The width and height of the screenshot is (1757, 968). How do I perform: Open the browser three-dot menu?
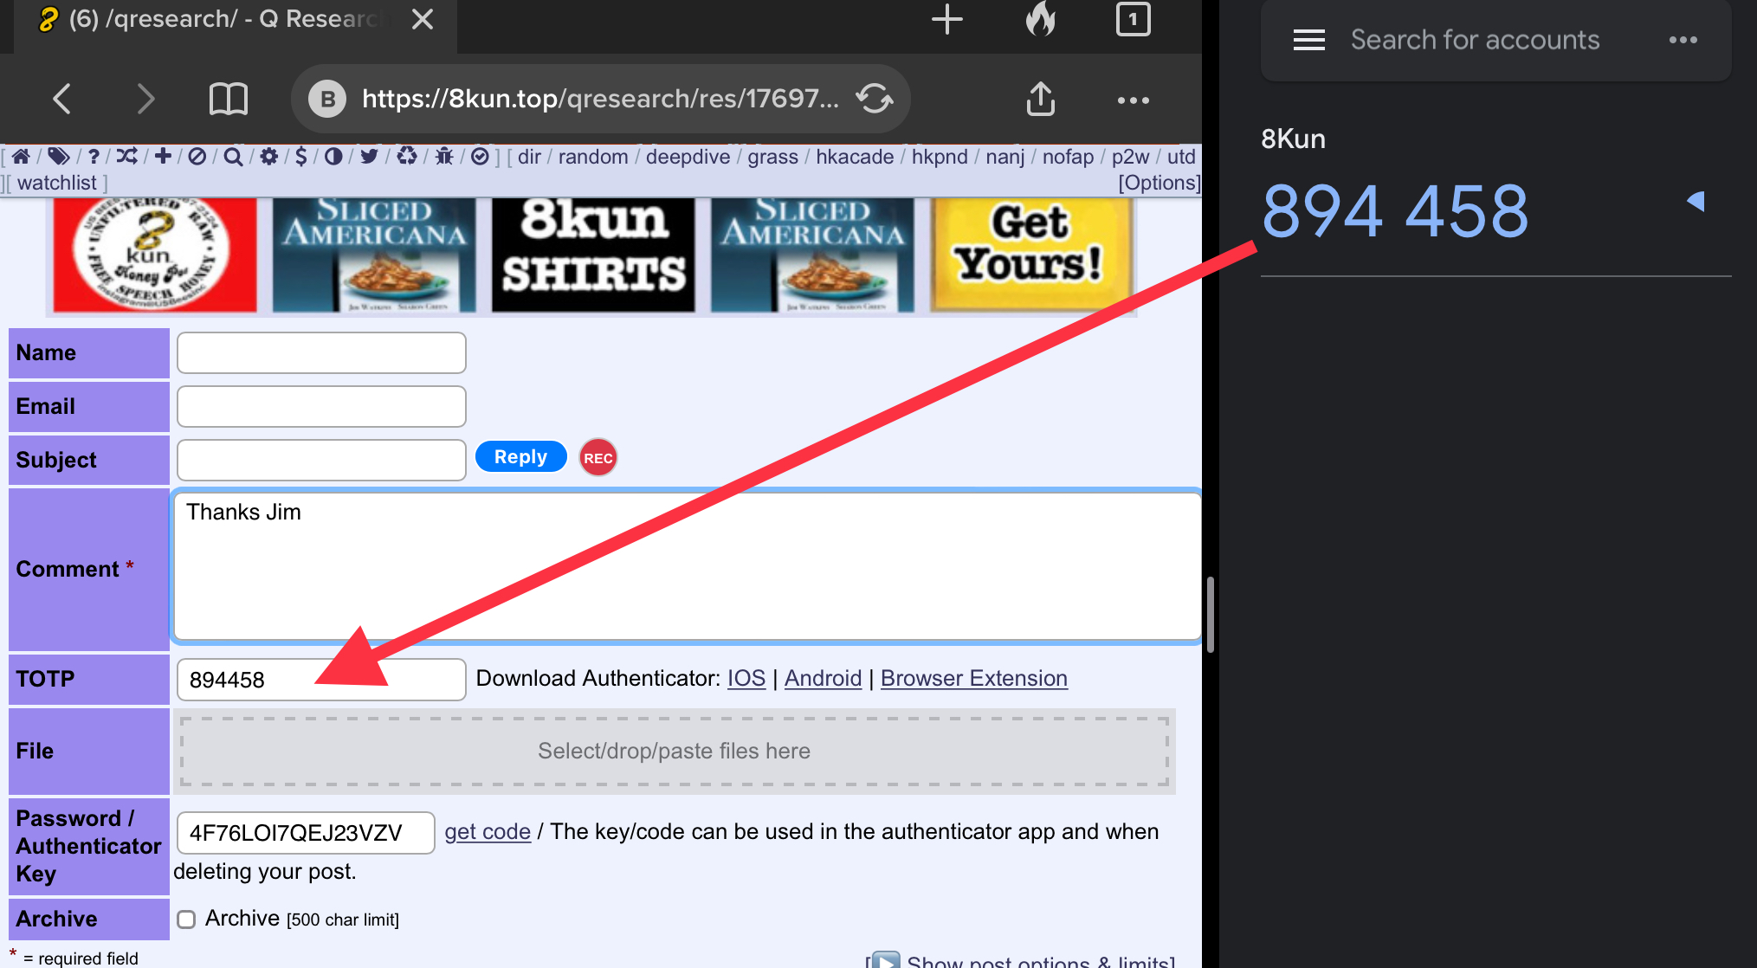(x=1134, y=100)
